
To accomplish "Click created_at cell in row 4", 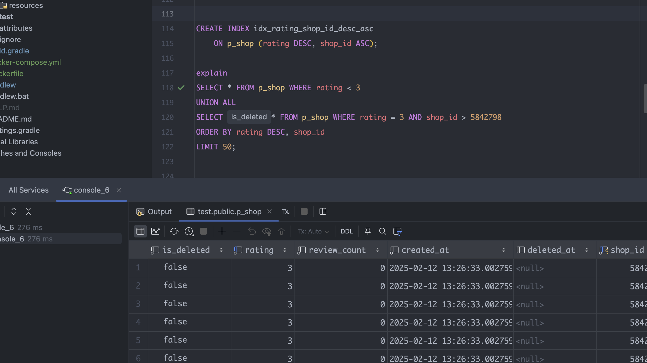I will click(450, 322).
